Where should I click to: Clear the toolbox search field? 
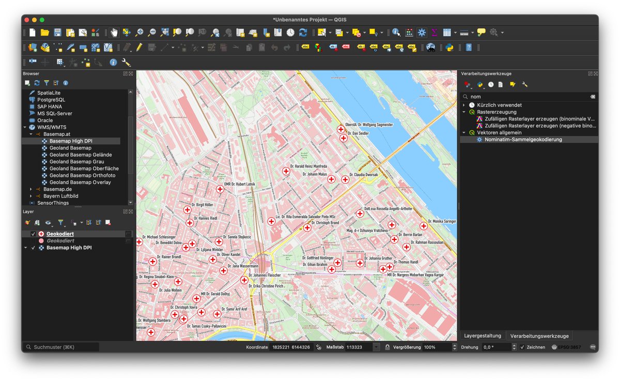[x=593, y=97]
